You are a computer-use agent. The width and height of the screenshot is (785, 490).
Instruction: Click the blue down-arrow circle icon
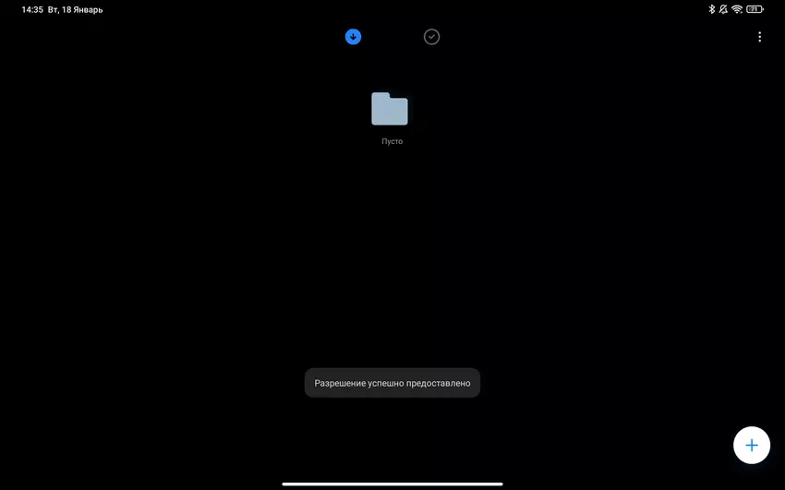(353, 37)
